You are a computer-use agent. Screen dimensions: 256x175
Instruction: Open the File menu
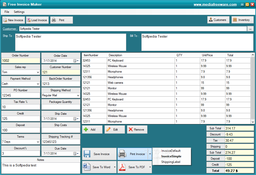pos(7,12)
